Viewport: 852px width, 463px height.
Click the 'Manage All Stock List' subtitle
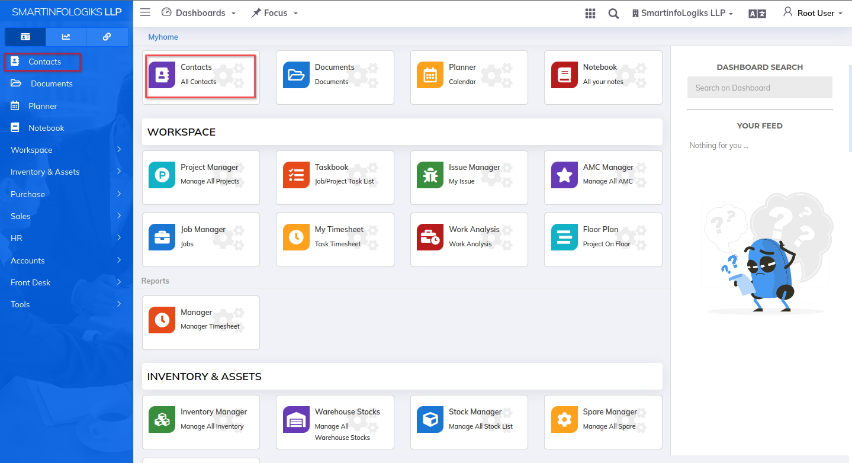click(x=481, y=426)
